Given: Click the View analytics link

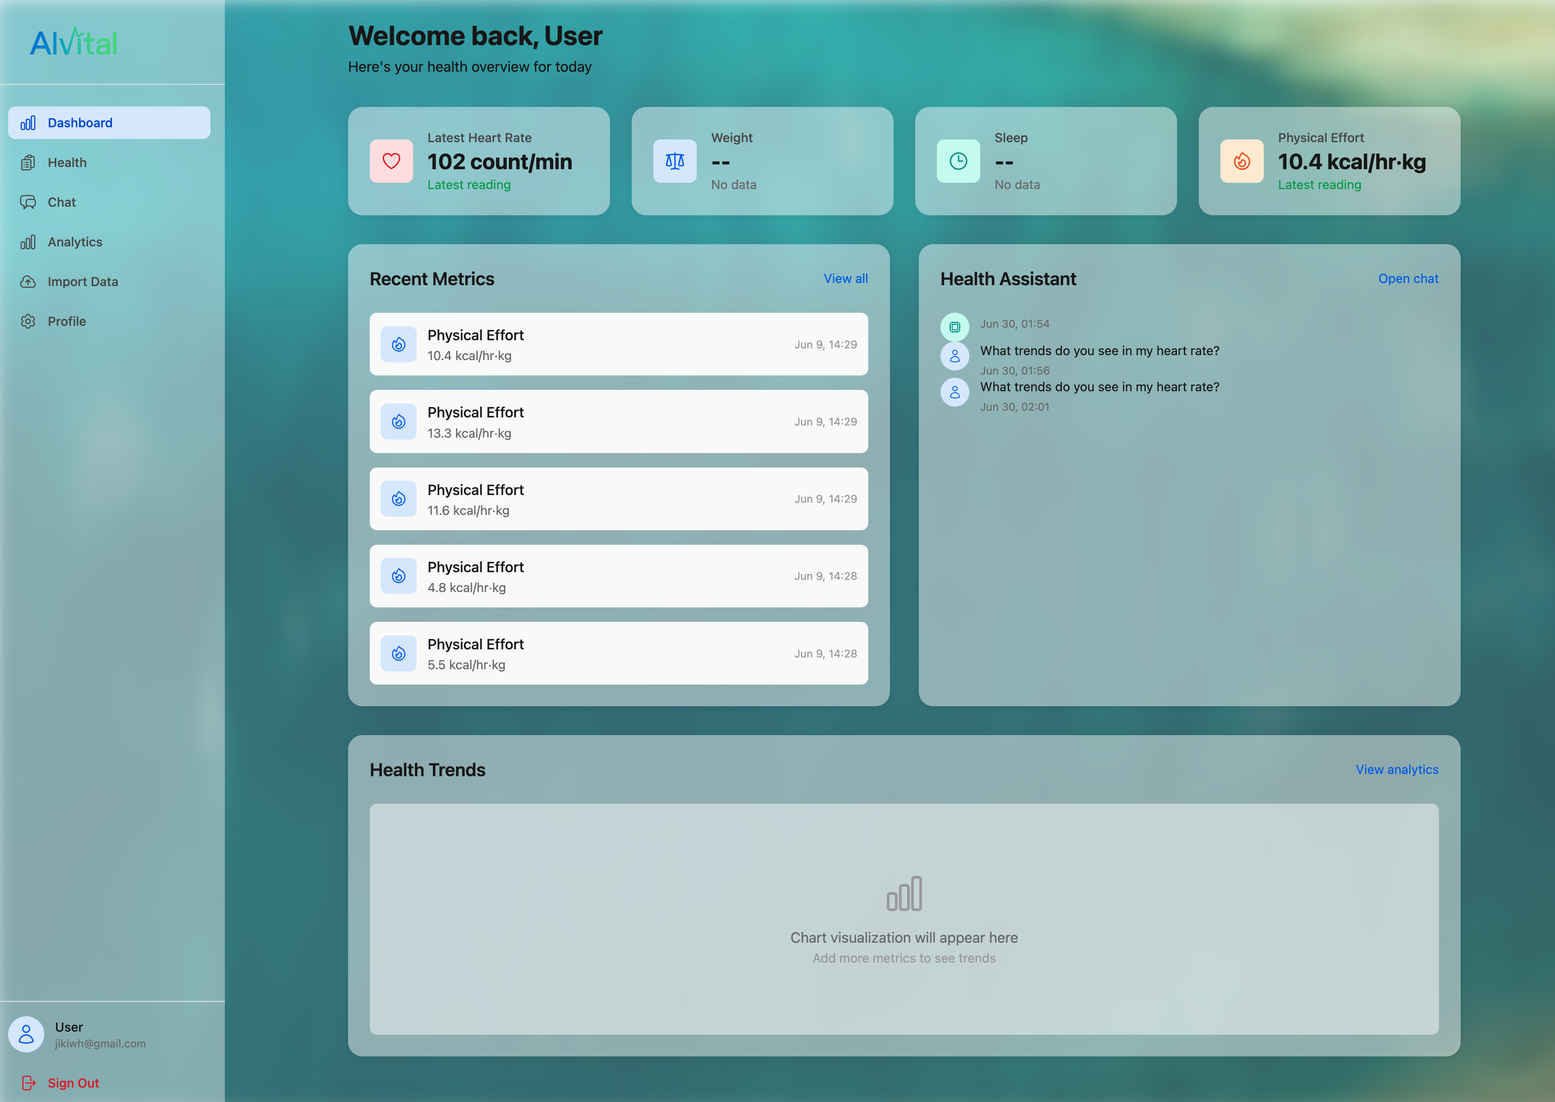Looking at the screenshot, I should (1396, 769).
